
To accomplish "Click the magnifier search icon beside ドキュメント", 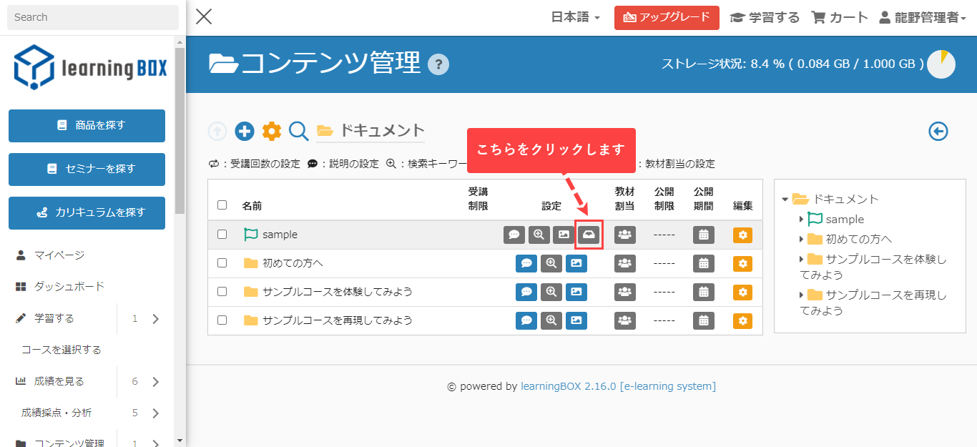I will pyautogui.click(x=299, y=131).
